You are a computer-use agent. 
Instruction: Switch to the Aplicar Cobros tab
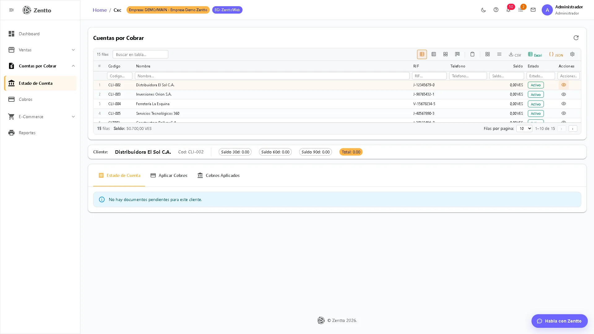click(169, 175)
